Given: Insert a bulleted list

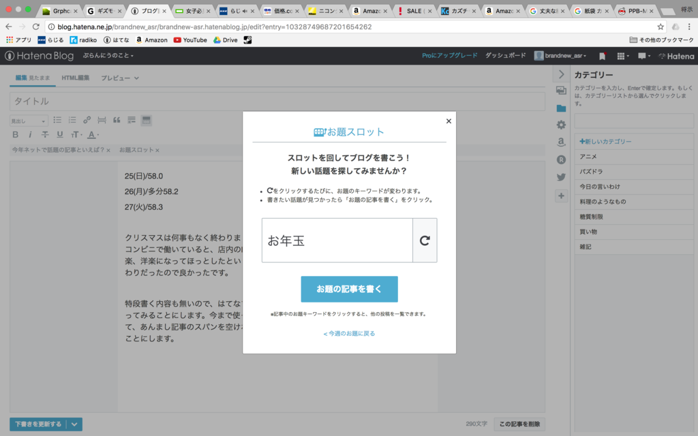Looking at the screenshot, I should (x=57, y=120).
